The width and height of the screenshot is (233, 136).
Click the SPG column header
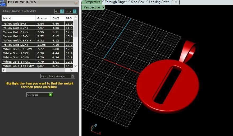click(x=69, y=18)
